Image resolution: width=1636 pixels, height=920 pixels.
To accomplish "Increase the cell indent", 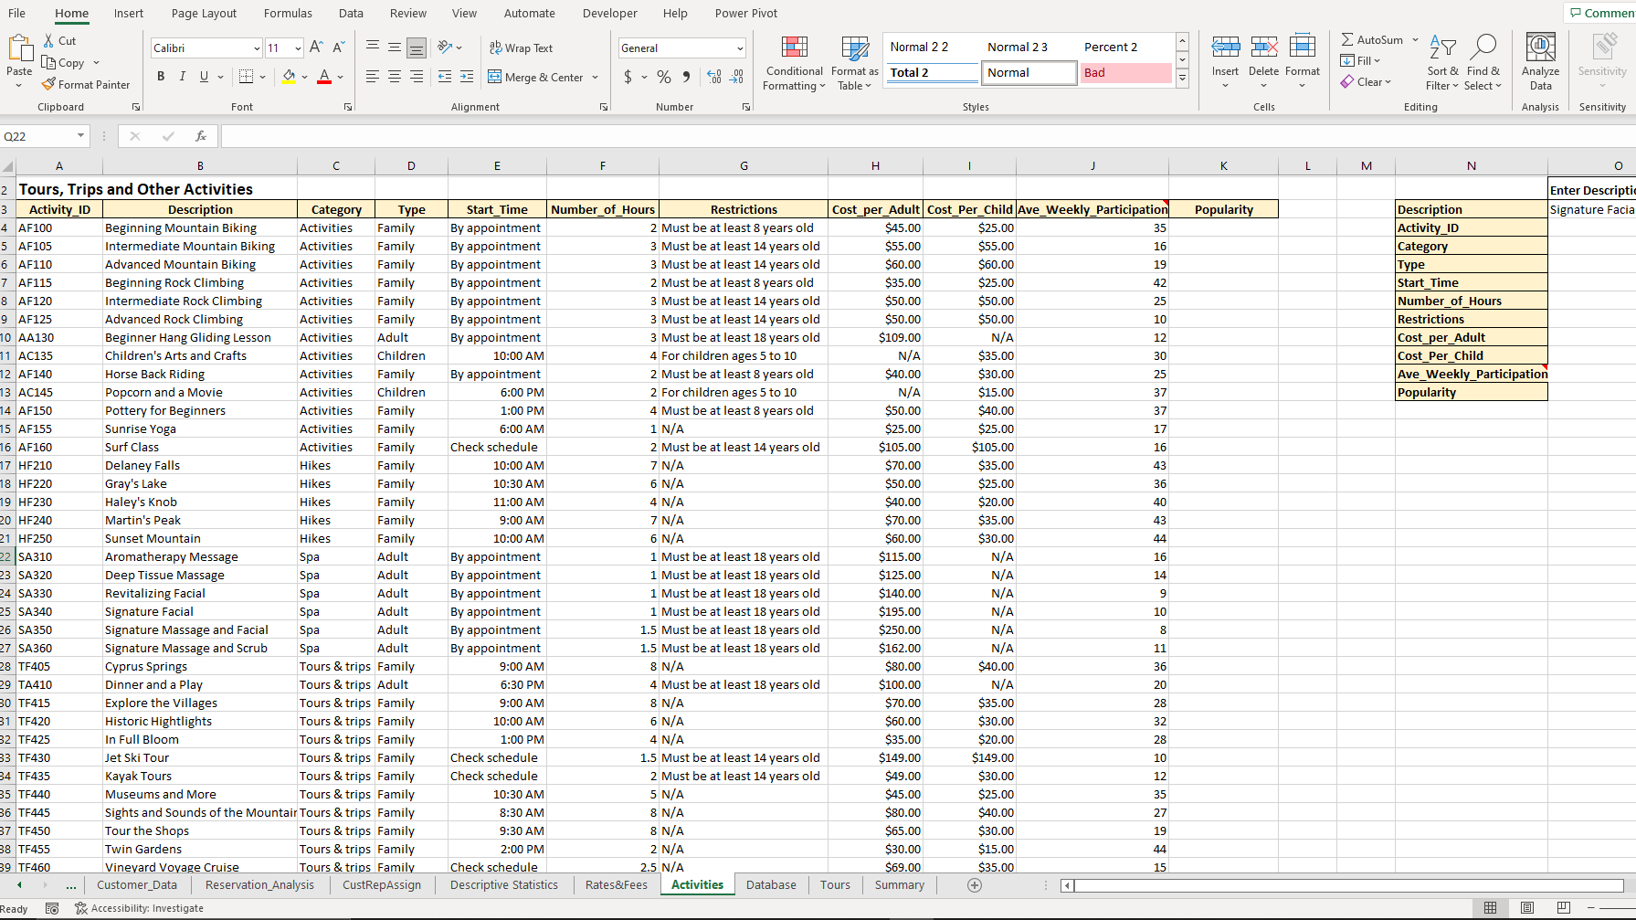I will pos(467,77).
